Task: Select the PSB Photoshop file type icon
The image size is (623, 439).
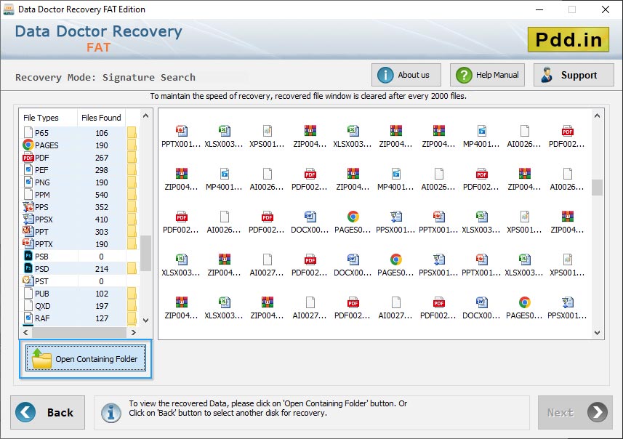Action: (28, 257)
